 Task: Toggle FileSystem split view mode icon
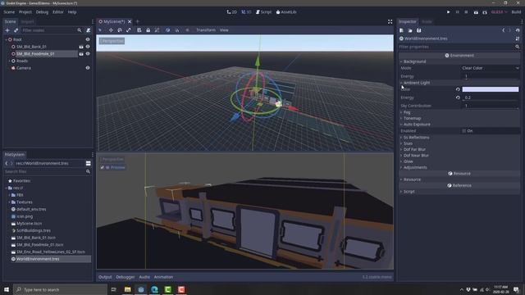click(x=88, y=163)
